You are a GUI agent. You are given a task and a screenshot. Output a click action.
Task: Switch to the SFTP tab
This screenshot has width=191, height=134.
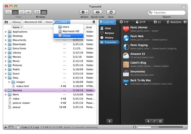pos(141,22)
